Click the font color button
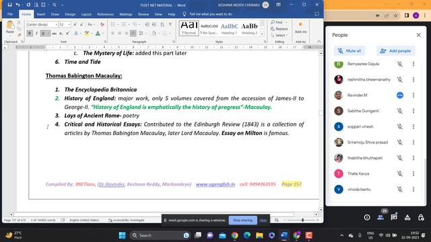431x242 pixels. (98, 34)
